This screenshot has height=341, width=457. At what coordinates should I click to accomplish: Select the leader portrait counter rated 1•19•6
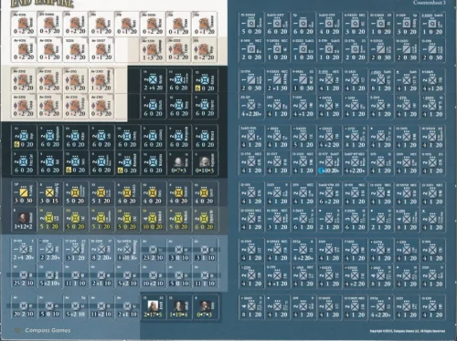point(179,307)
